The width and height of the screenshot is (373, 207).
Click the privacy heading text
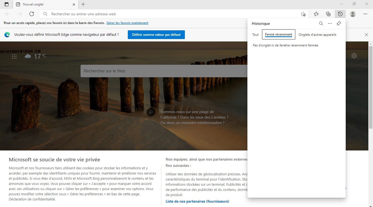pyautogui.click(x=54, y=160)
